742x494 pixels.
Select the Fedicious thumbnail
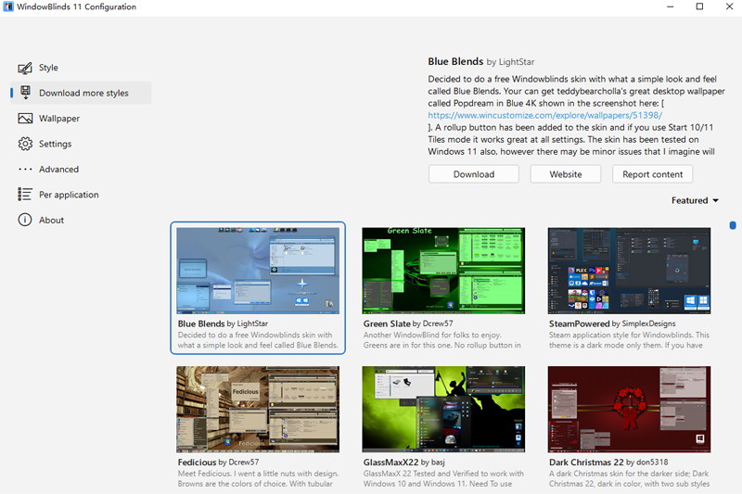click(x=258, y=409)
